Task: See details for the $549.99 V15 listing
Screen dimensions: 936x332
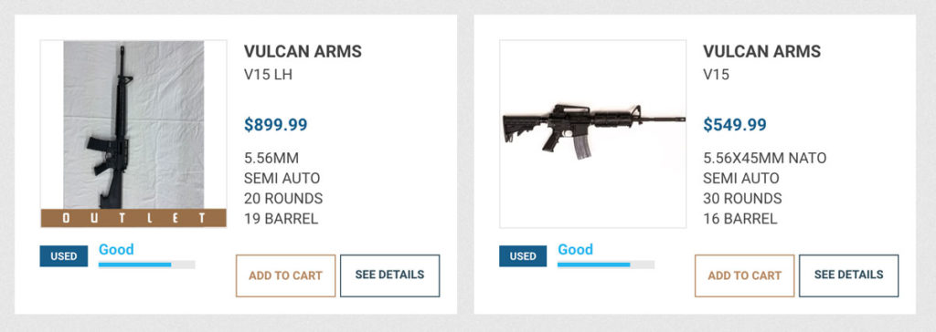Action: click(849, 275)
